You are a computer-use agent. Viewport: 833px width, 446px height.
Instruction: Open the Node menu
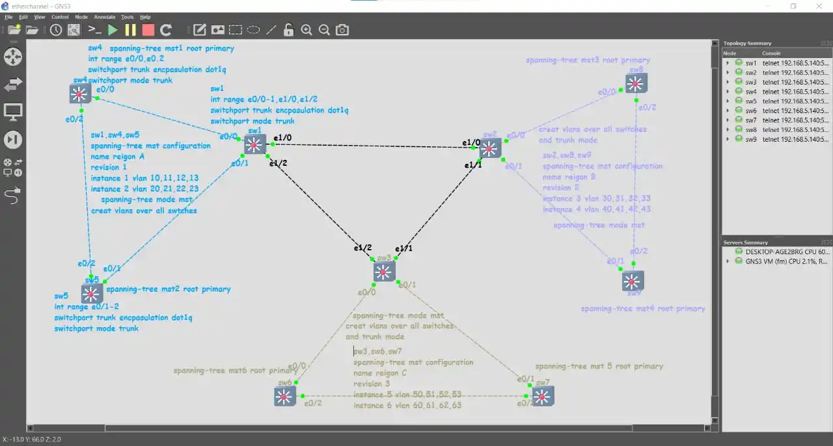pos(81,17)
